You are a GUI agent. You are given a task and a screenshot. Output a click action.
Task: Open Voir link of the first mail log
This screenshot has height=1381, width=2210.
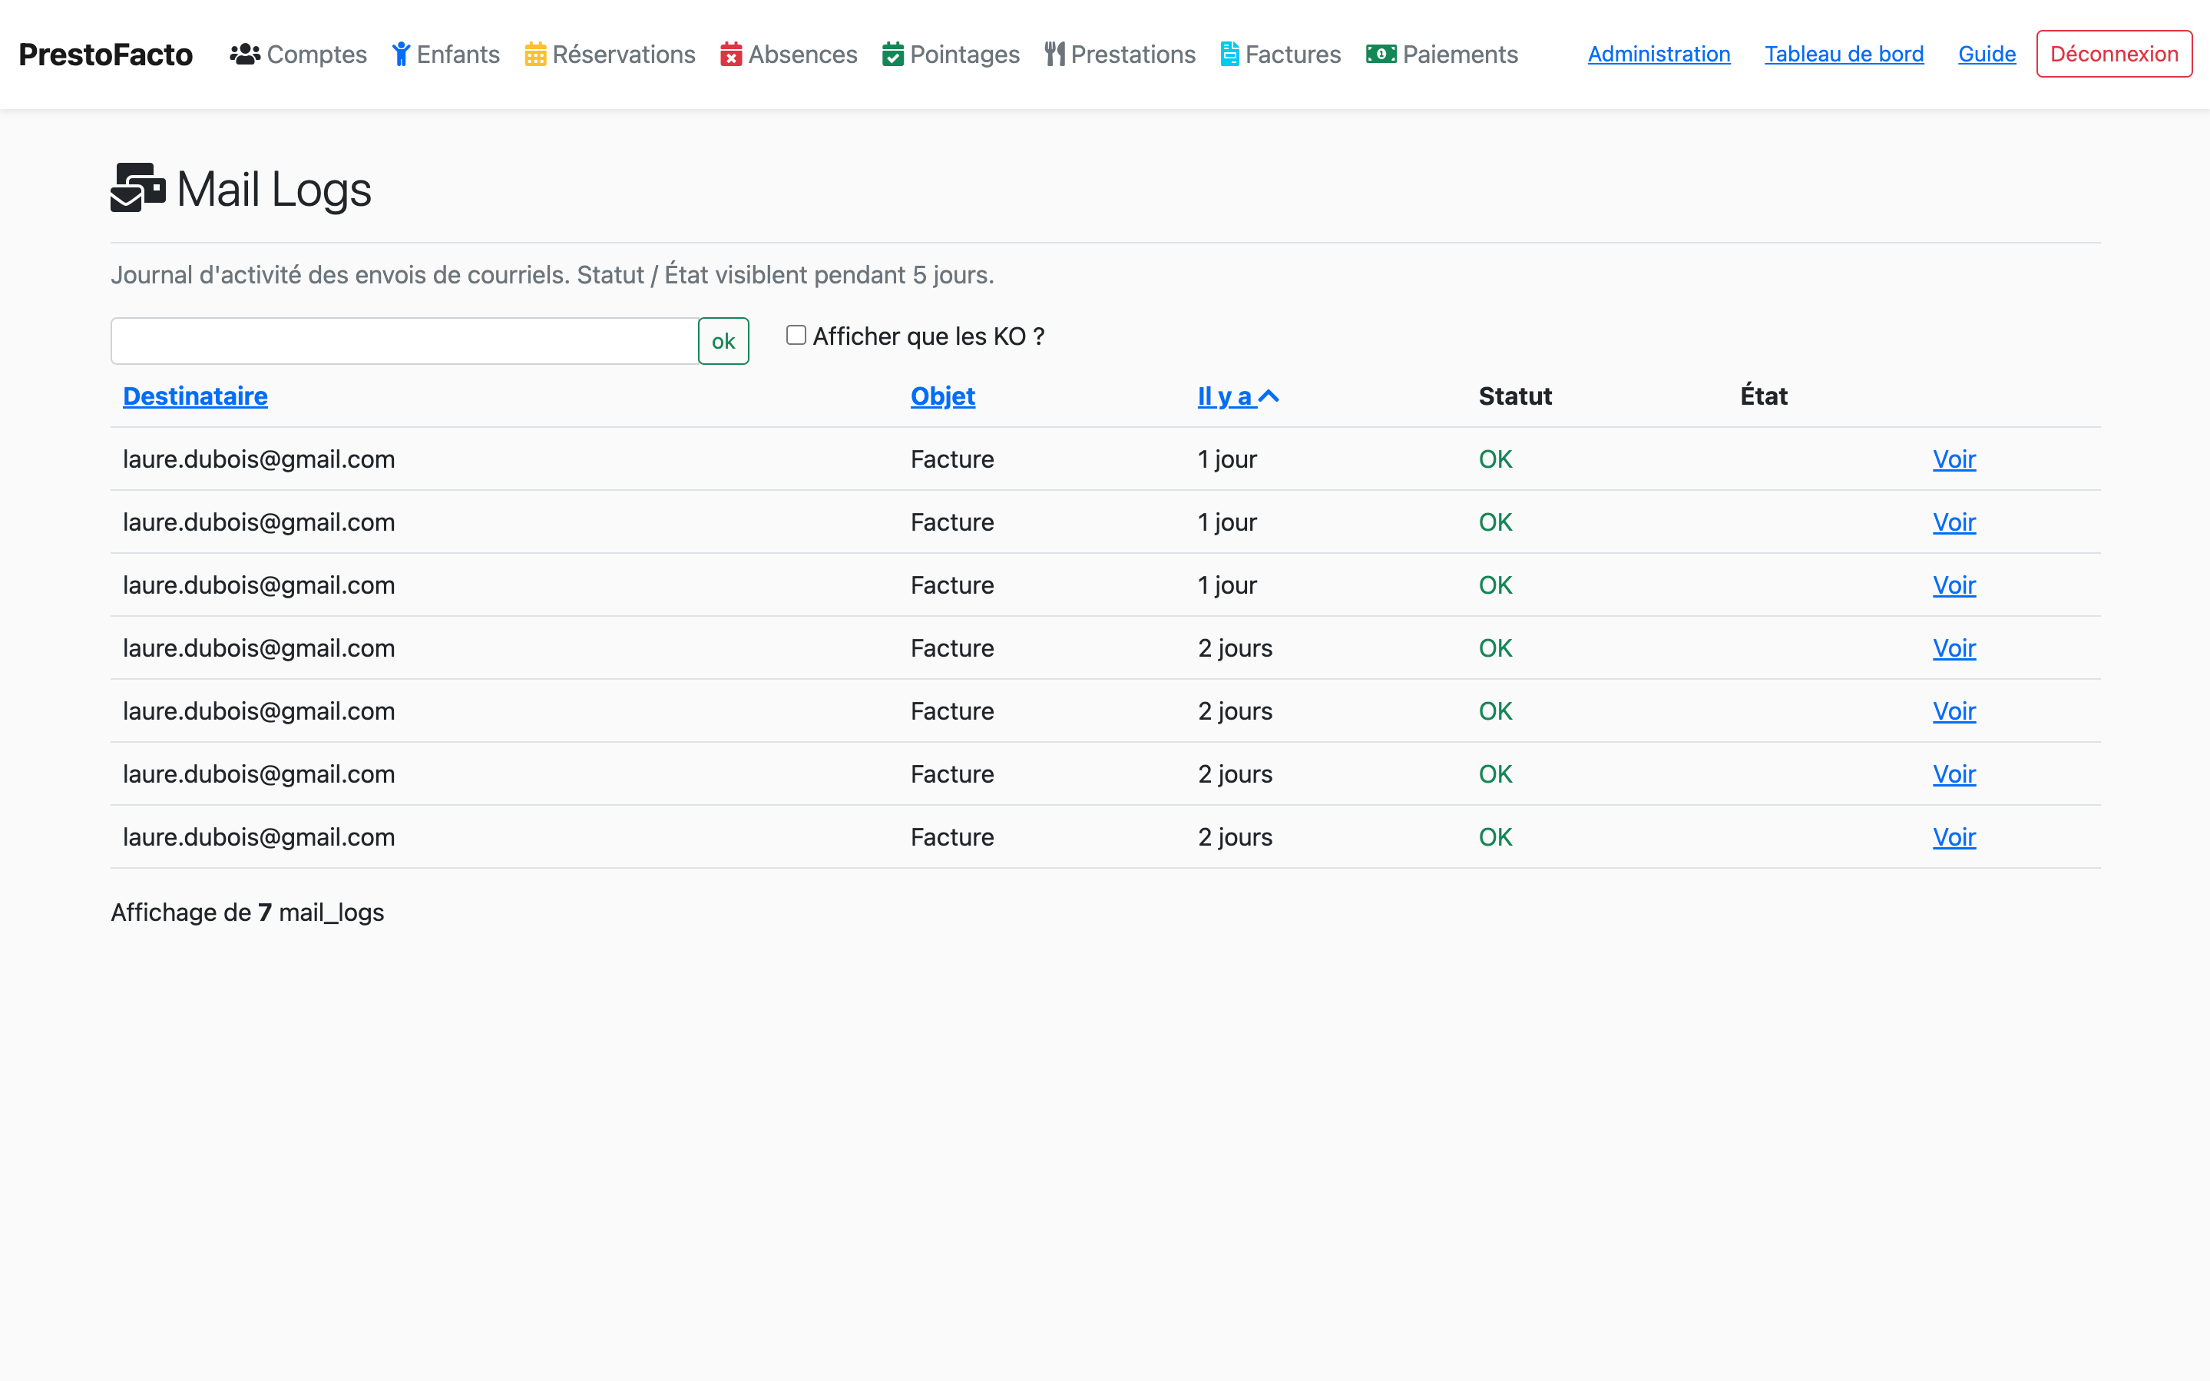(x=1954, y=459)
